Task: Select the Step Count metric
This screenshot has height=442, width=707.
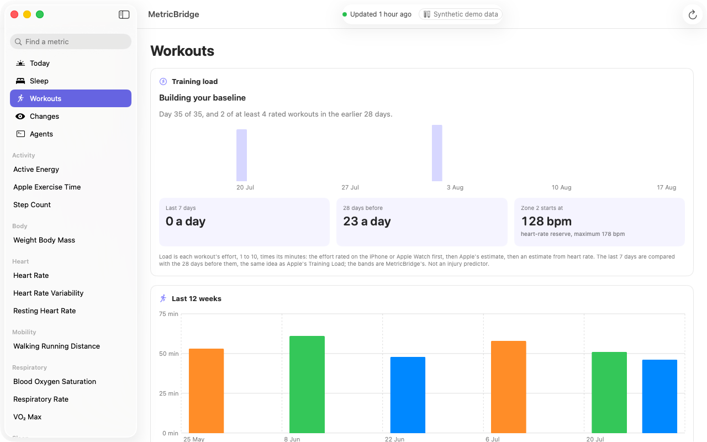Action: coord(71,204)
